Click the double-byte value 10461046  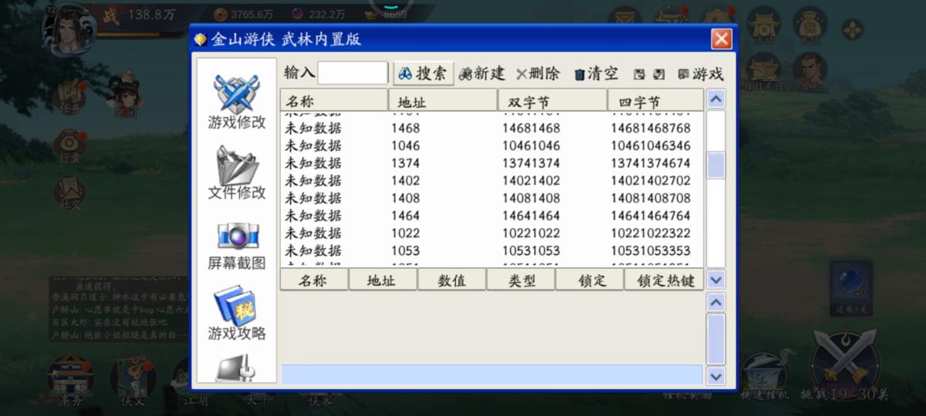pyautogui.click(x=531, y=146)
